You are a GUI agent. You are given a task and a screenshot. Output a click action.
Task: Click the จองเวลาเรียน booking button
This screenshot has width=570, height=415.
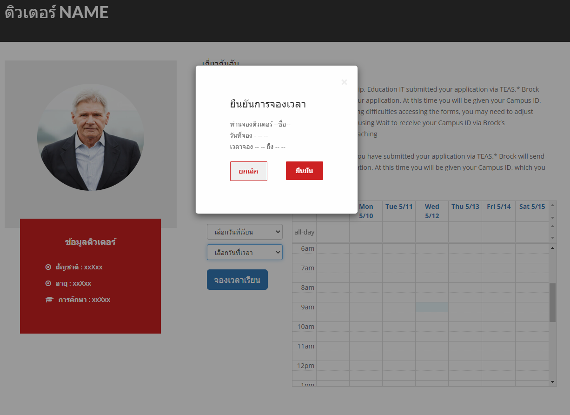click(237, 280)
